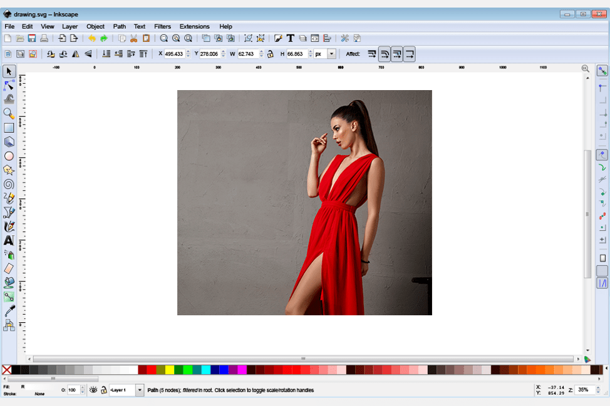Step the opacity value up or down
The image size is (610, 406).
(83, 390)
